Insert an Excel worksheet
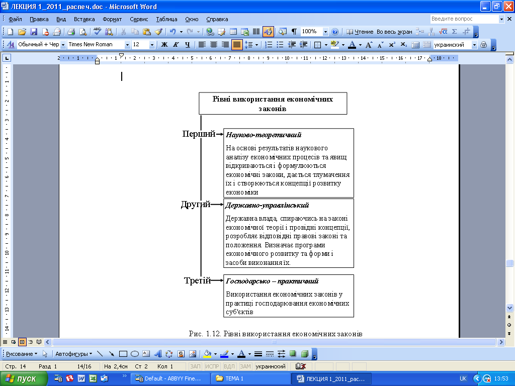The width and height of the screenshot is (515, 386). [x=245, y=32]
